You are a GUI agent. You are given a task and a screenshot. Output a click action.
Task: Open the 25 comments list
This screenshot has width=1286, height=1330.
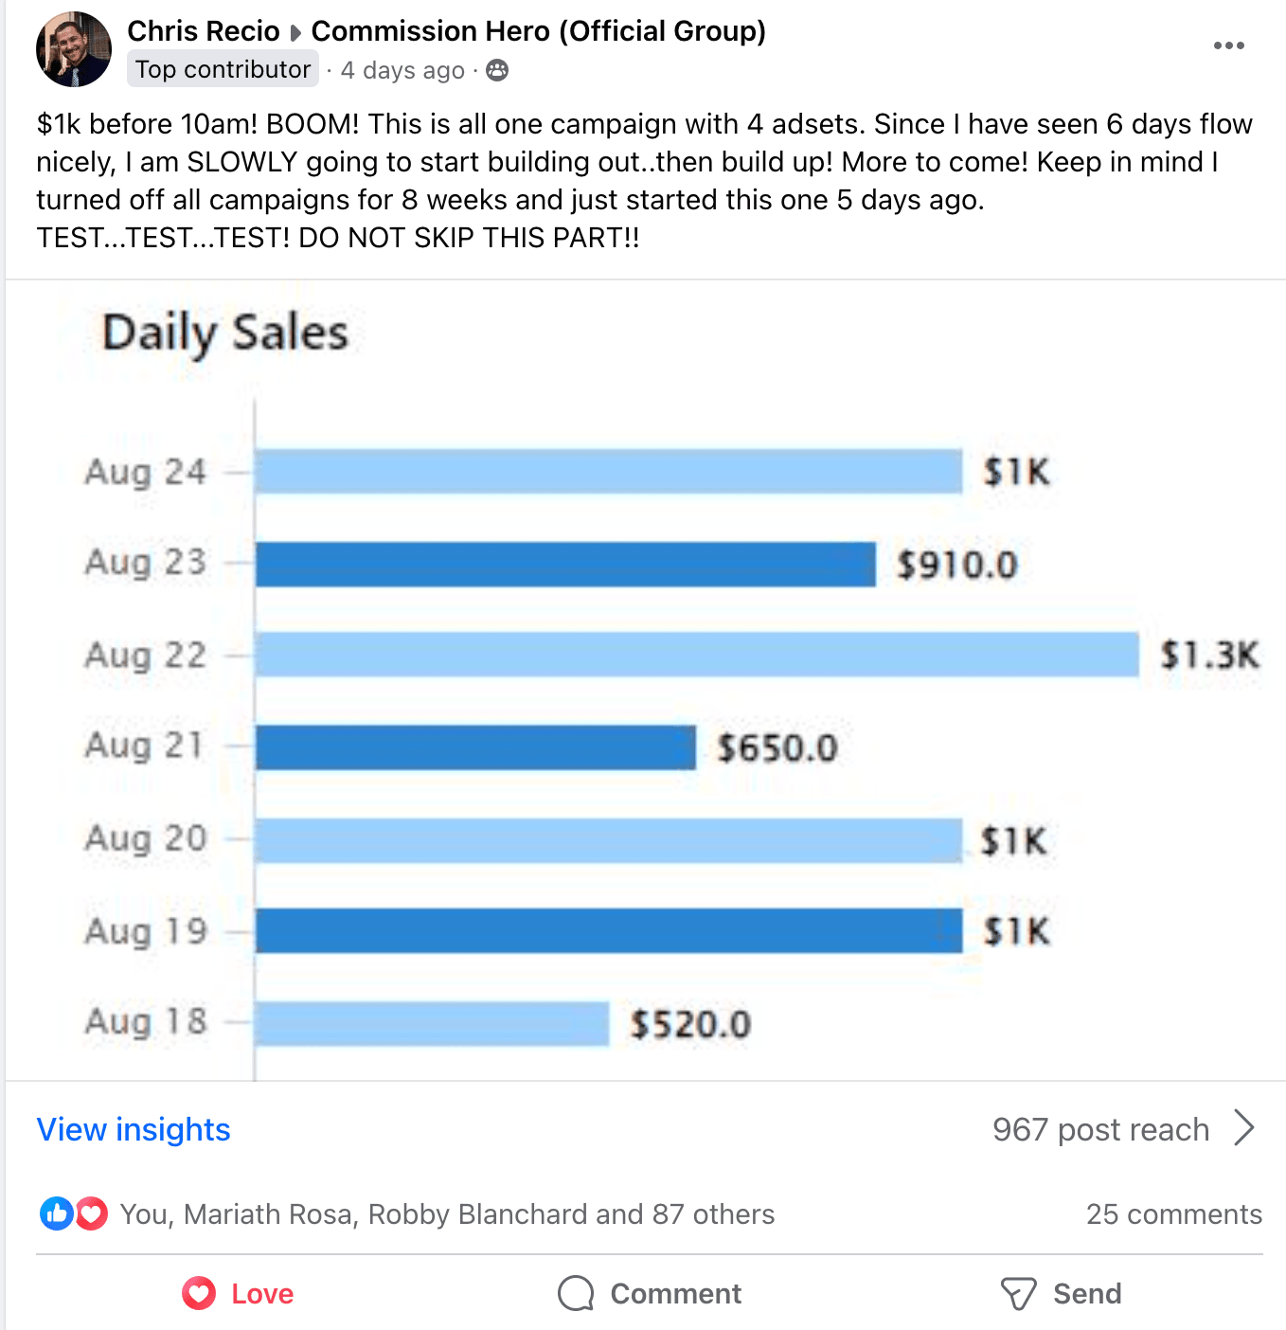coord(1173,1213)
